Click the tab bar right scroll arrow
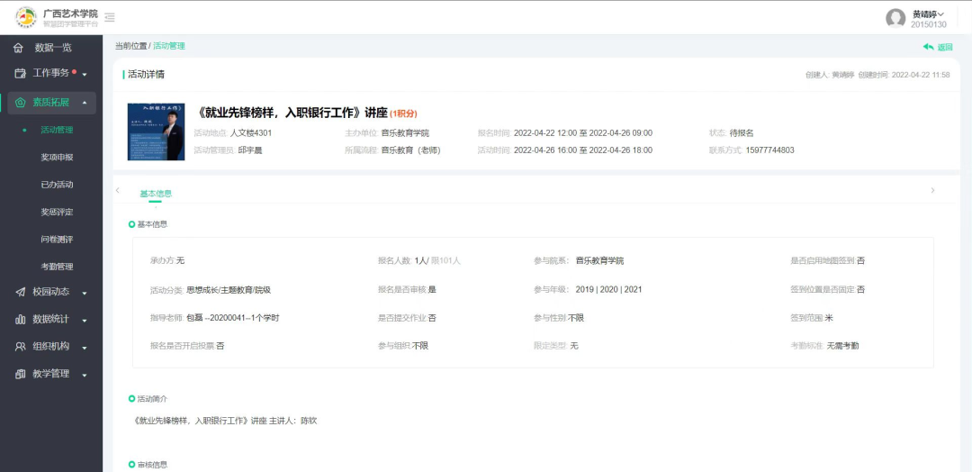The image size is (972, 472). [x=932, y=191]
